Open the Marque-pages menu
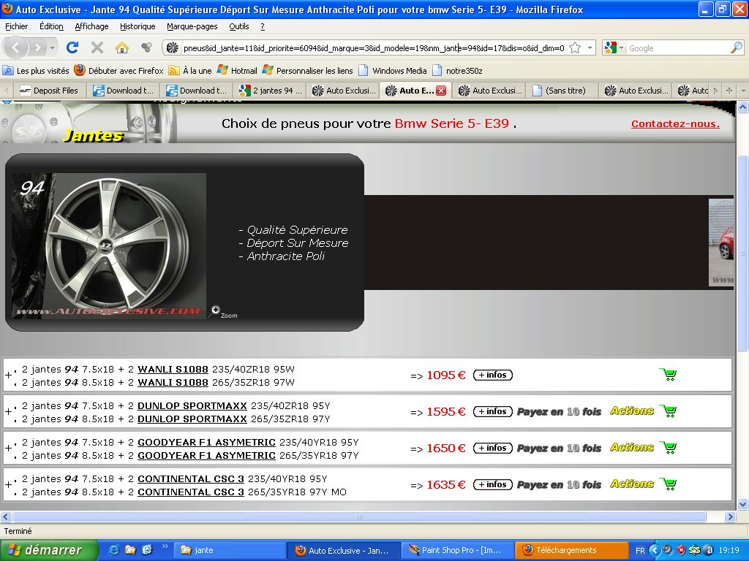The width and height of the screenshot is (749, 561). tap(192, 26)
